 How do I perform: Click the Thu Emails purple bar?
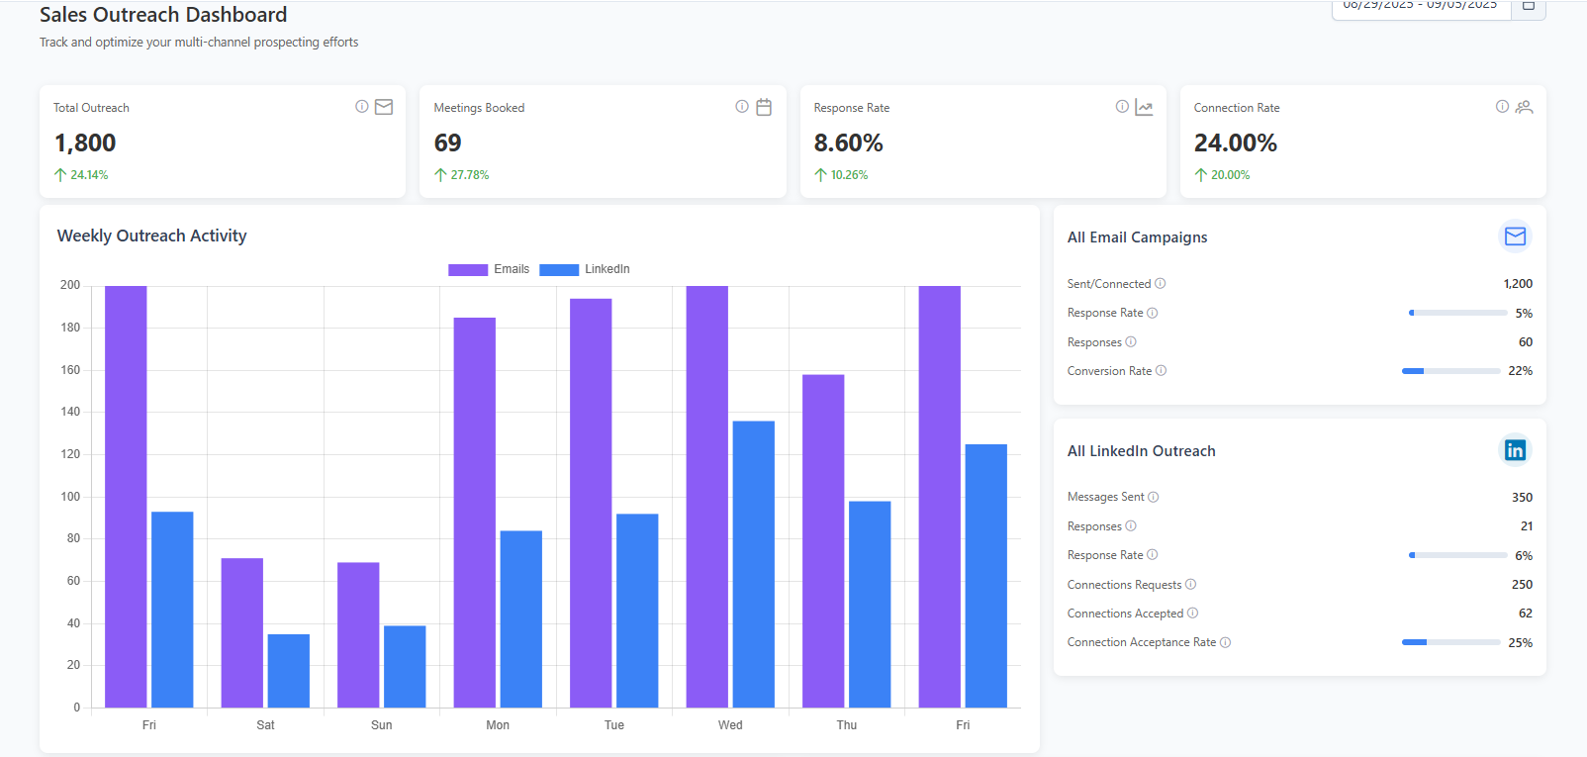coord(823,541)
